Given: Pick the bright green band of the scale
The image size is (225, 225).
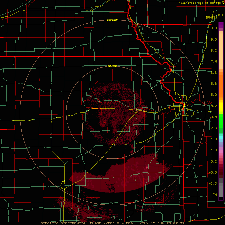Looking at the screenshot, I should [221, 121].
